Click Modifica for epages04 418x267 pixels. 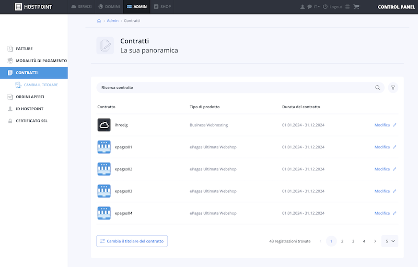(x=385, y=213)
